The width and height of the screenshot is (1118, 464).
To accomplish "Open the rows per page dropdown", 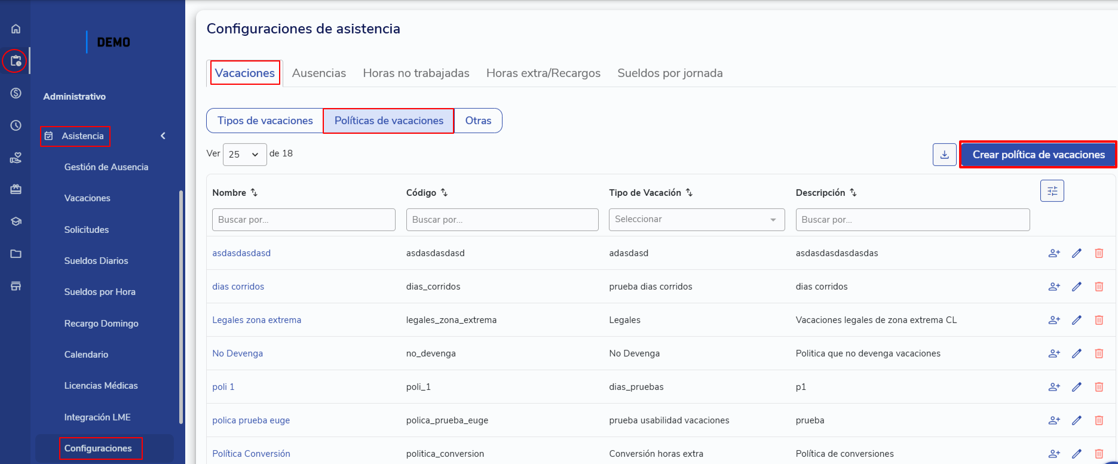I will [x=244, y=154].
